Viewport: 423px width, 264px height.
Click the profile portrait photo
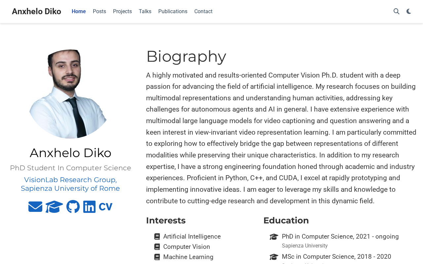tap(70, 94)
